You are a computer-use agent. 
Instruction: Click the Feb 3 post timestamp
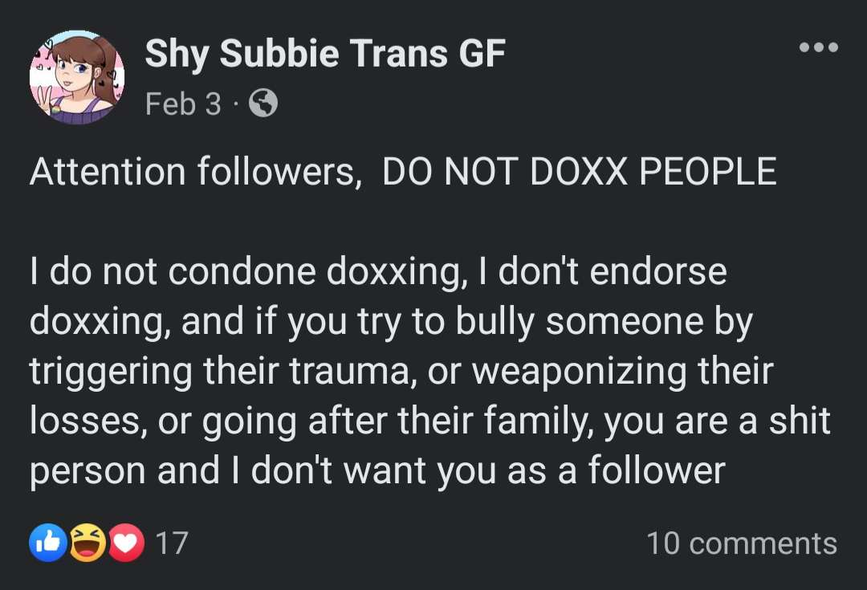(183, 104)
